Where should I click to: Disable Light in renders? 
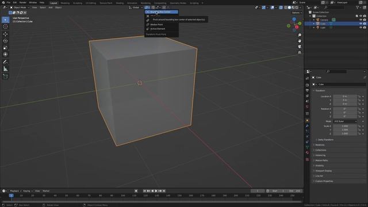[x=365, y=28]
